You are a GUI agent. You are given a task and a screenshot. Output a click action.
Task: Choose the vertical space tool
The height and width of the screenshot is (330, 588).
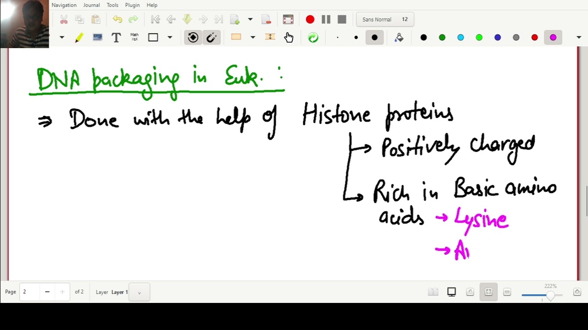click(270, 38)
